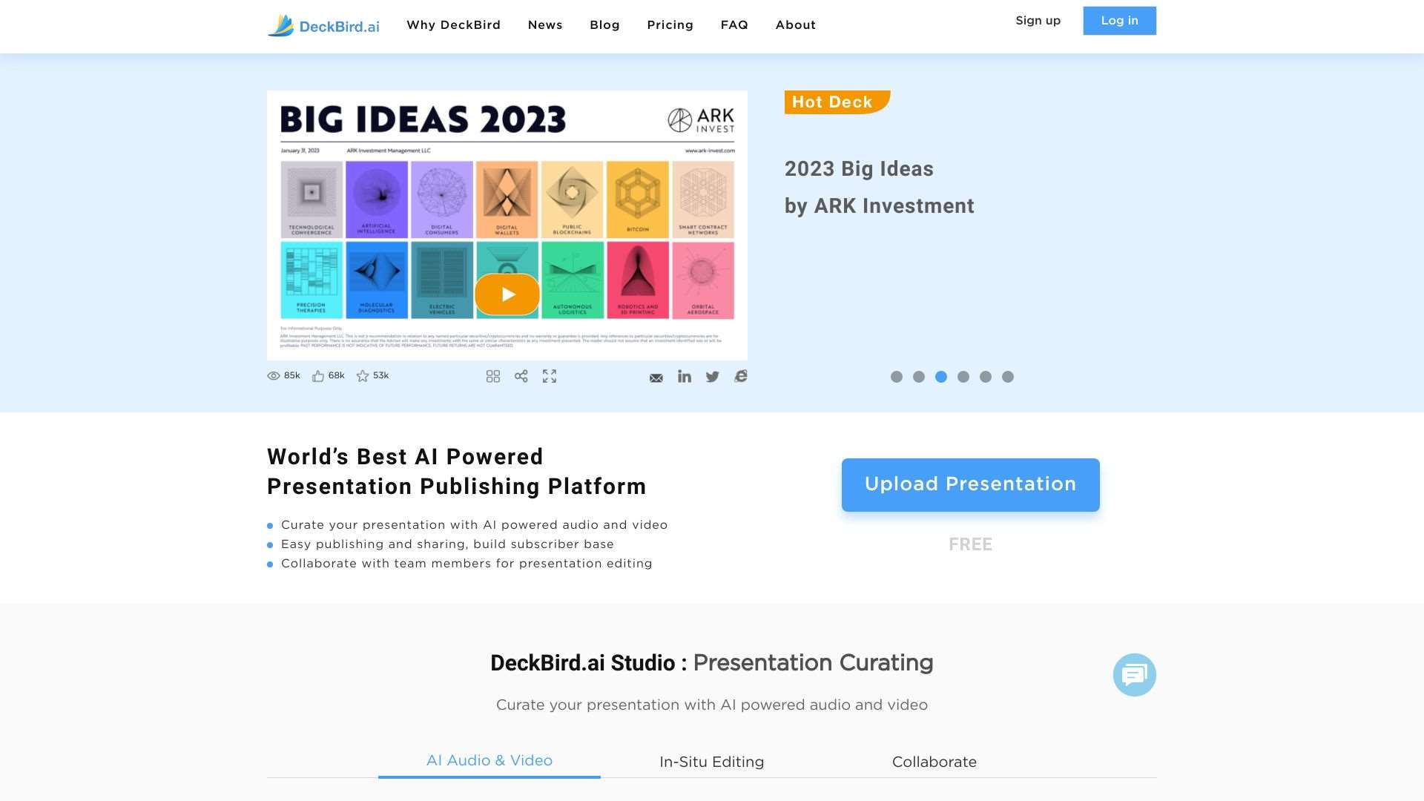Like the 2023 Big Ideas deck
This screenshot has width=1424, height=801.
point(319,375)
